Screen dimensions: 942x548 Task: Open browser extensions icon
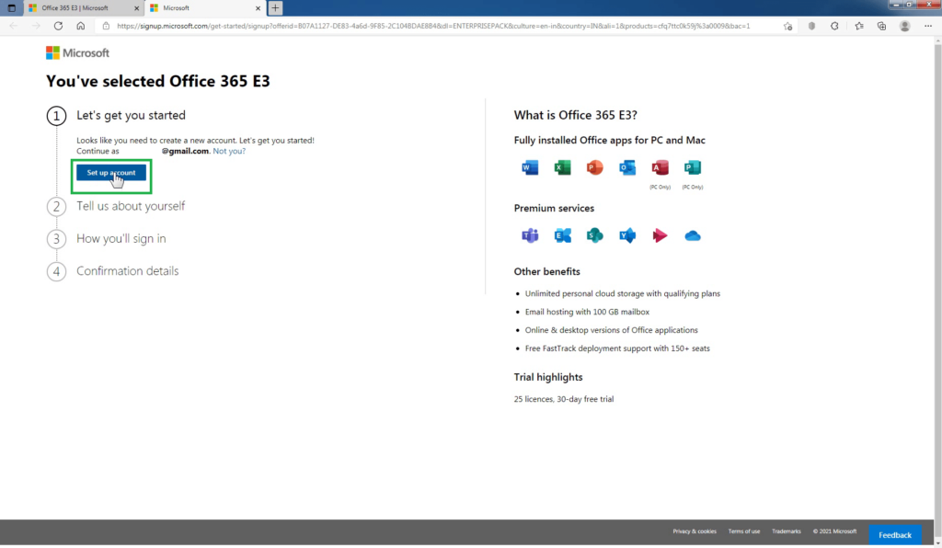(x=834, y=26)
